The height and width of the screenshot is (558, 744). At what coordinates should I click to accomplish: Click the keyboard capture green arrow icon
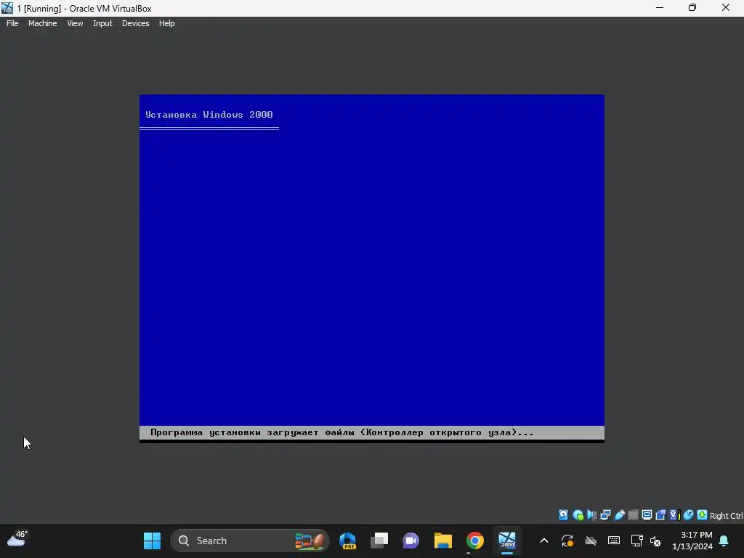[x=703, y=515]
